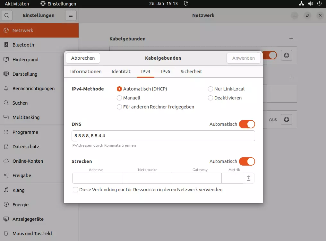Click the network status icon in top bar
326x241 pixels.
[x=301, y=4]
